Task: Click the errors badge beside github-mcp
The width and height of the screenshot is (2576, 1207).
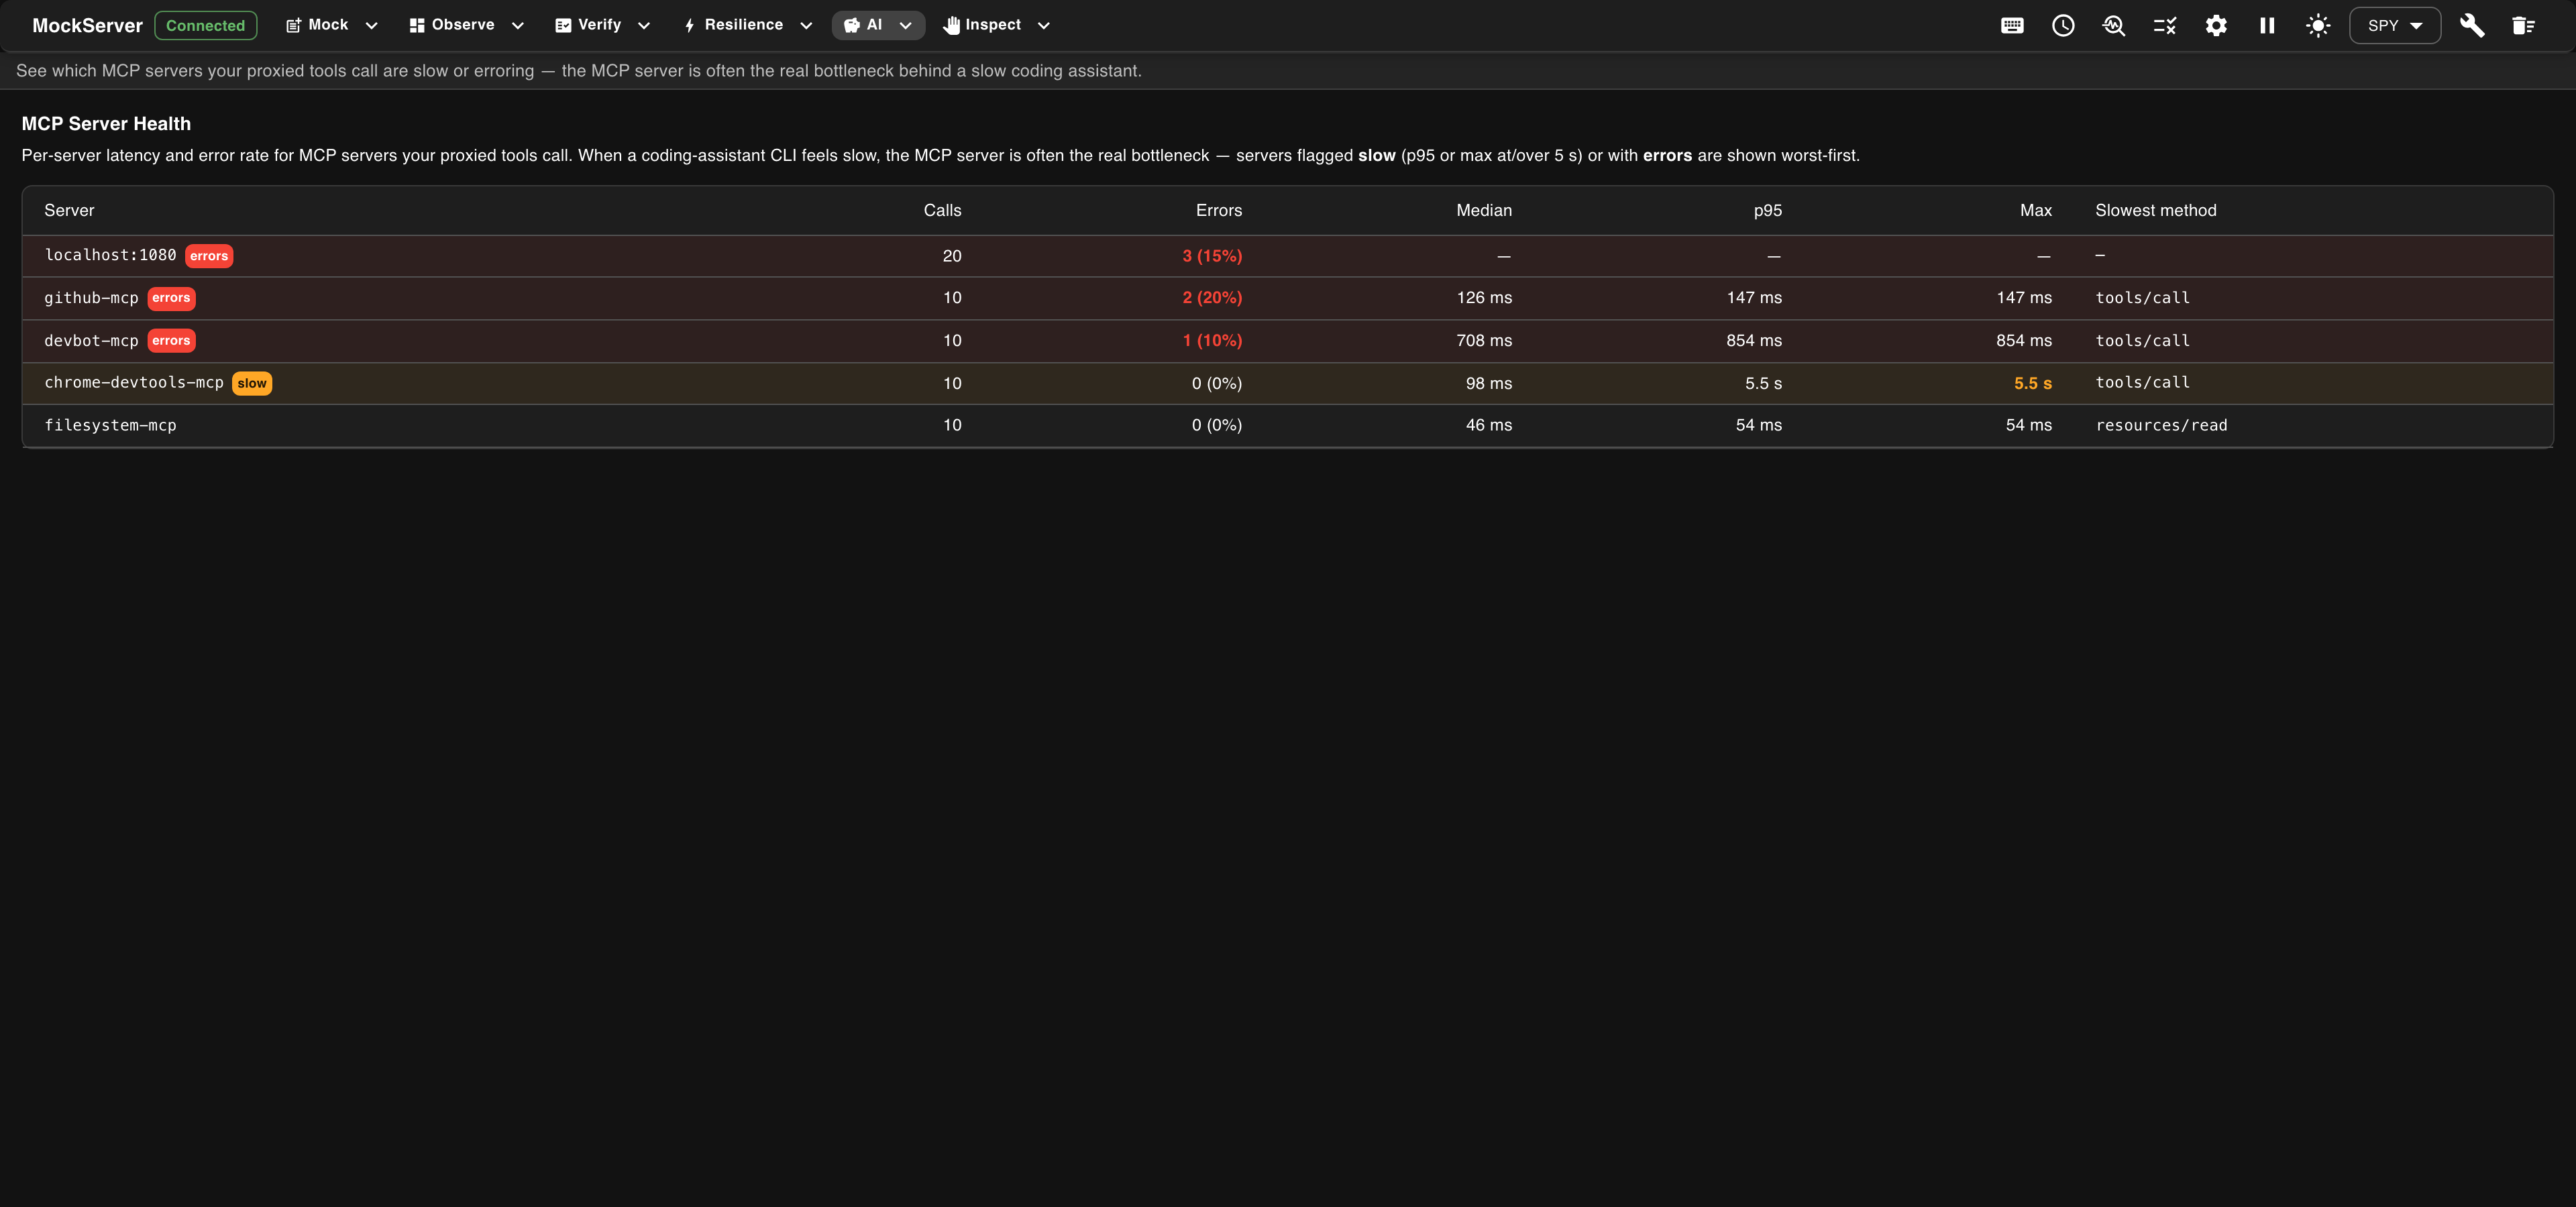Action: [x=171, y=298]
